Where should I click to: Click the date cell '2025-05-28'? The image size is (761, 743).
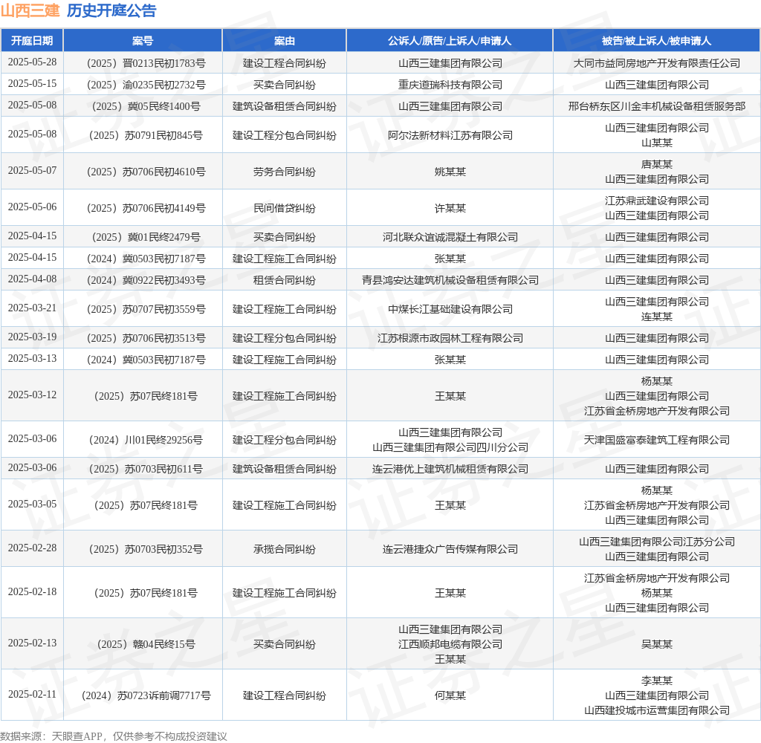point(32,62)
